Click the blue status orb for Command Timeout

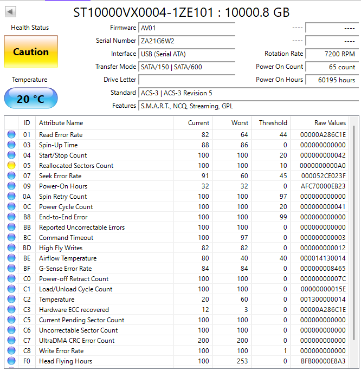(x=11, y=237)
